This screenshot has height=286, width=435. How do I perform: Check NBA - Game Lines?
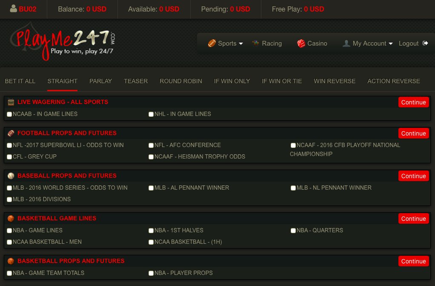click(9, 231)
